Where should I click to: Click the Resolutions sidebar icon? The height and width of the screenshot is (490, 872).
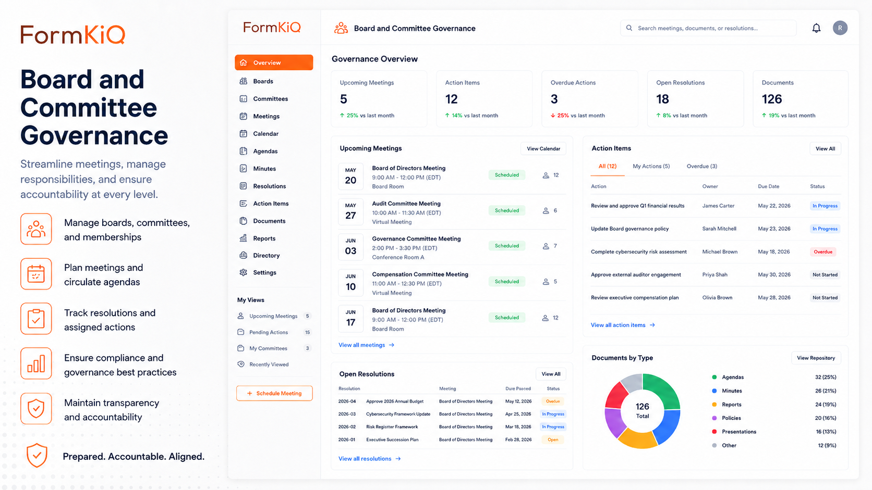(x=243, y=186)
